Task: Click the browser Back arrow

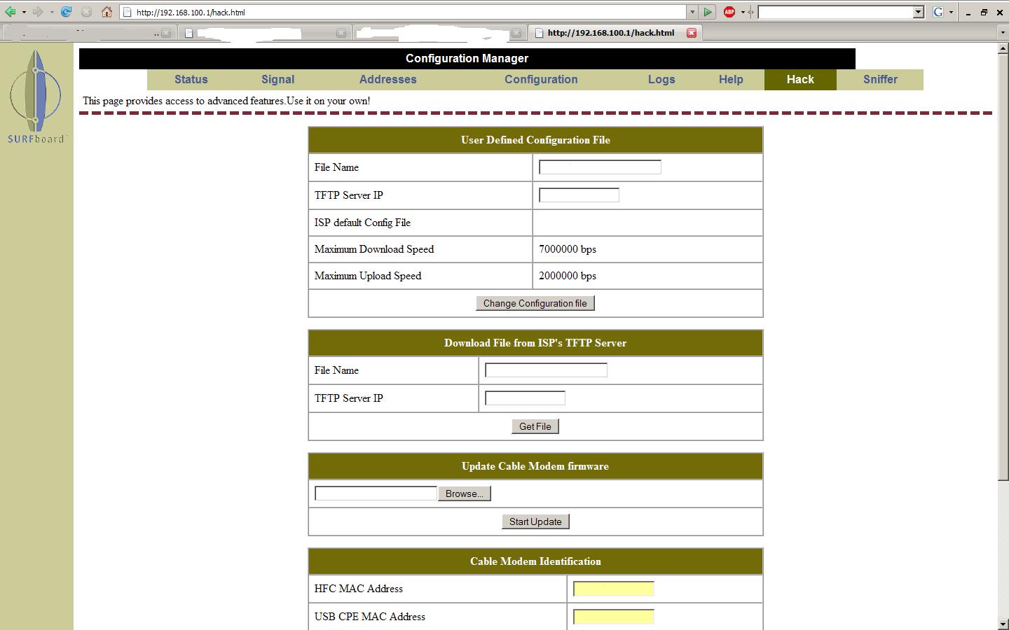Action: [x=10, y=12]
